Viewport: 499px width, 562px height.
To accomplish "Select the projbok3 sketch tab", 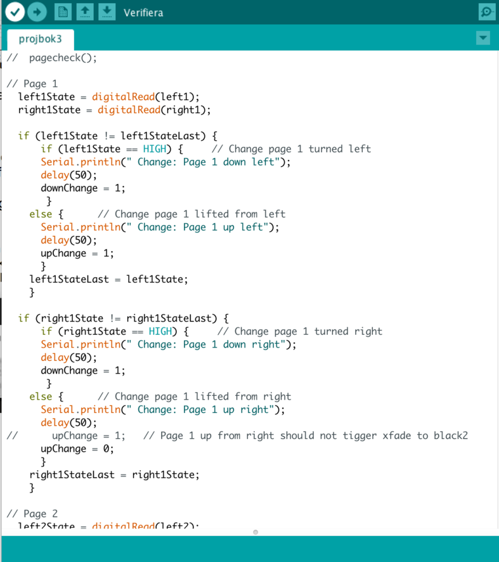I will tap(41, 39).
